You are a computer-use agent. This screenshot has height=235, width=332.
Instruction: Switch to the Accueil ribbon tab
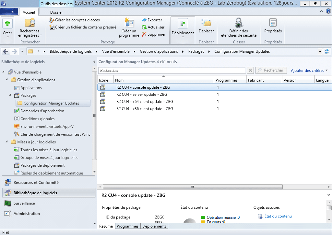pos(29,12)
